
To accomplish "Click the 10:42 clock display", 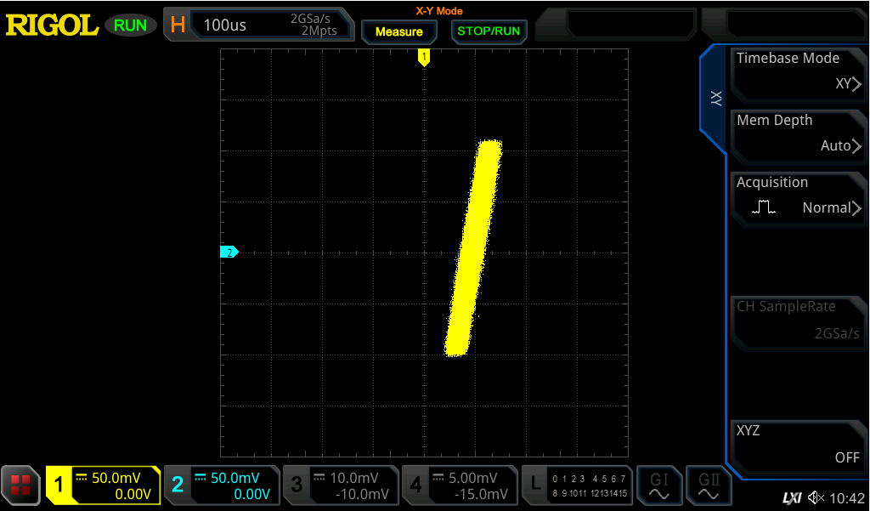I will [x=847, y=498].
